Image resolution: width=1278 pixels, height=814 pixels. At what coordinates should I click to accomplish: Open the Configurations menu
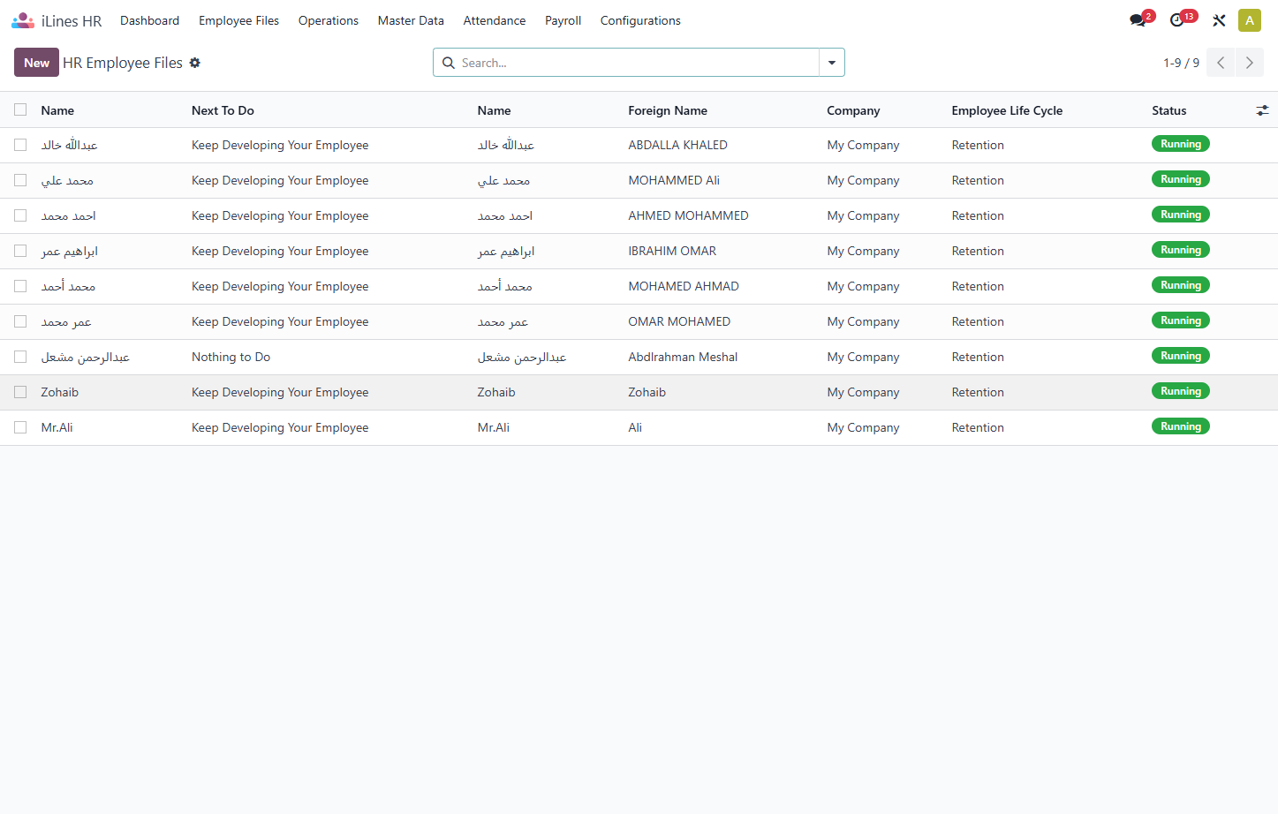640,20
